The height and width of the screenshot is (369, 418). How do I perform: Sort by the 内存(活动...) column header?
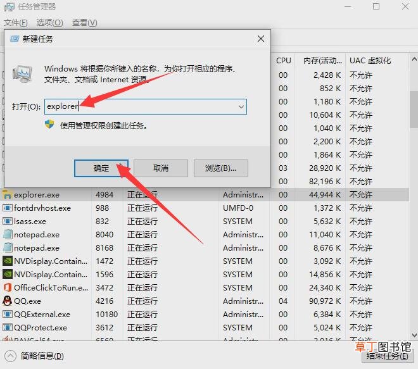click(322, 61)
